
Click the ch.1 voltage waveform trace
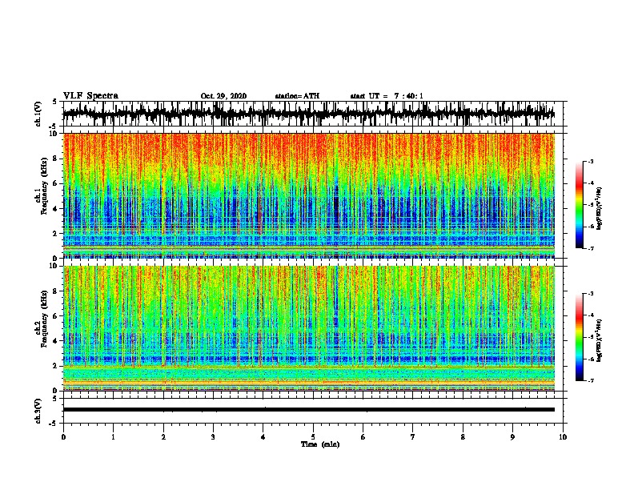308,114
